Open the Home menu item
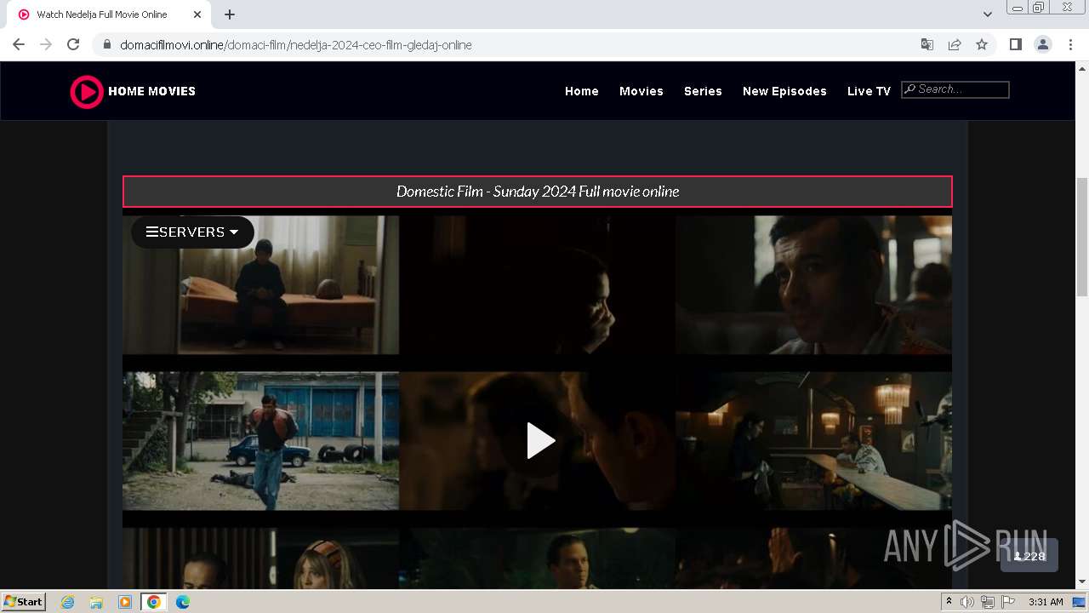 (x=582, y=91)
